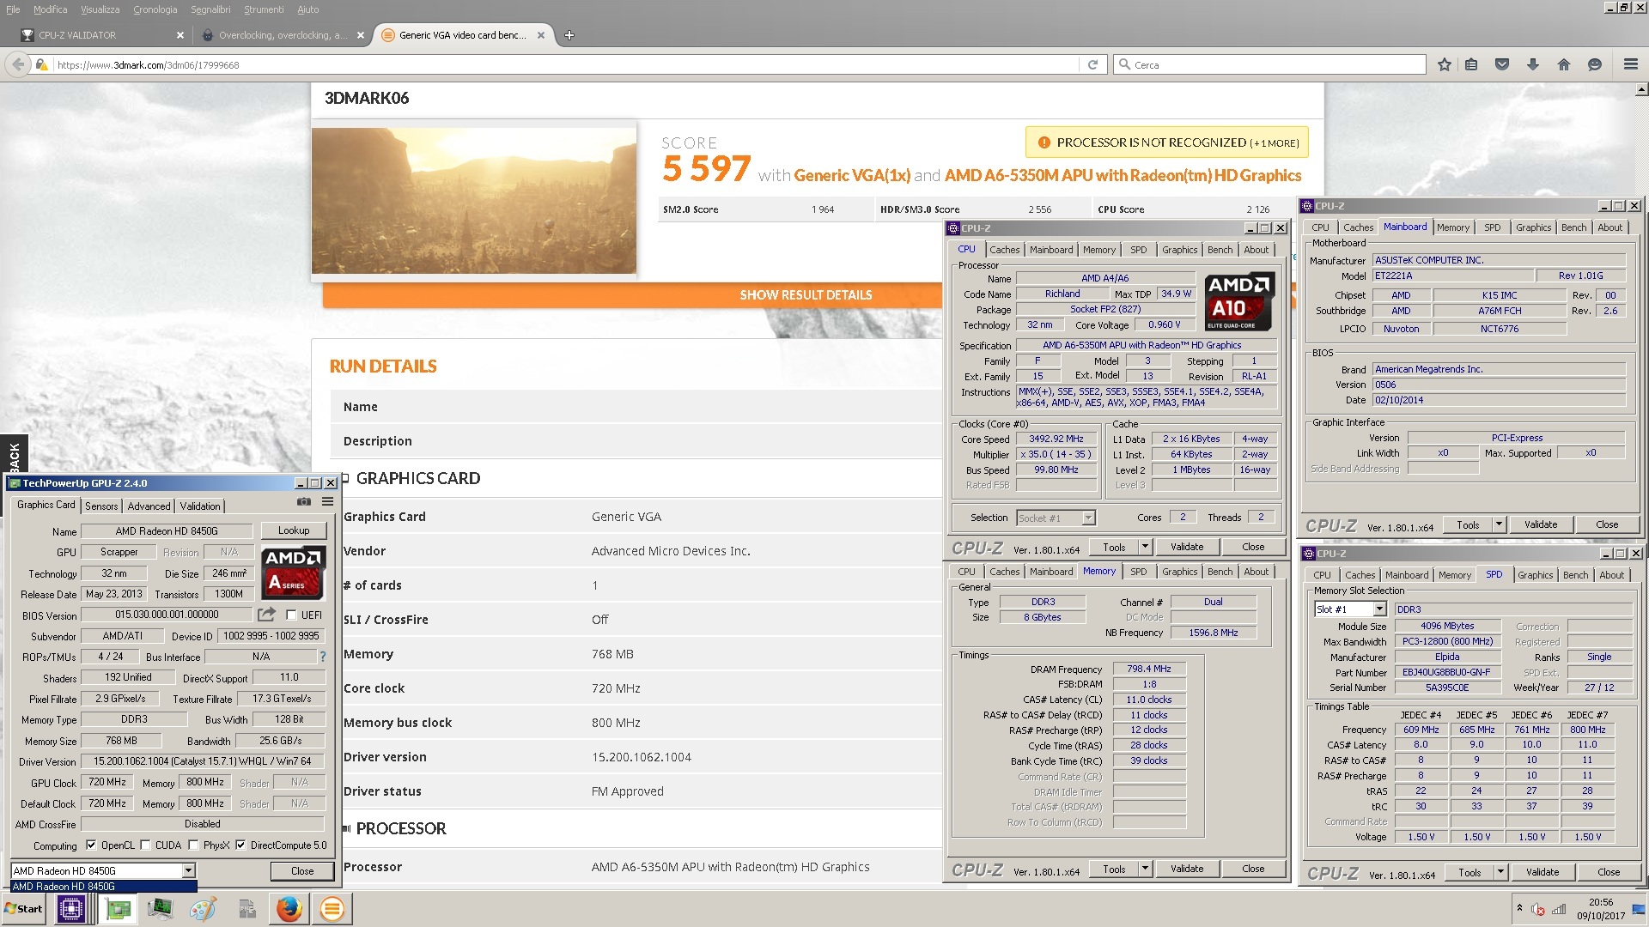Go back with the Firefox back arrow
1649x927 pixels.
pyautogui.click(x=17, y=64)
